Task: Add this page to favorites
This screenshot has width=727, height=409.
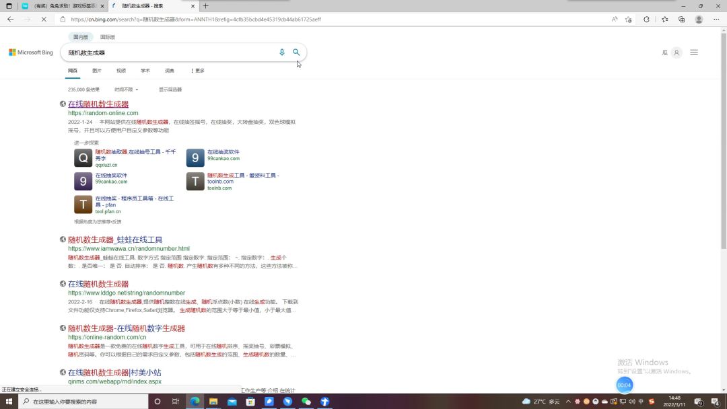Action: click(x=628, y=20)
